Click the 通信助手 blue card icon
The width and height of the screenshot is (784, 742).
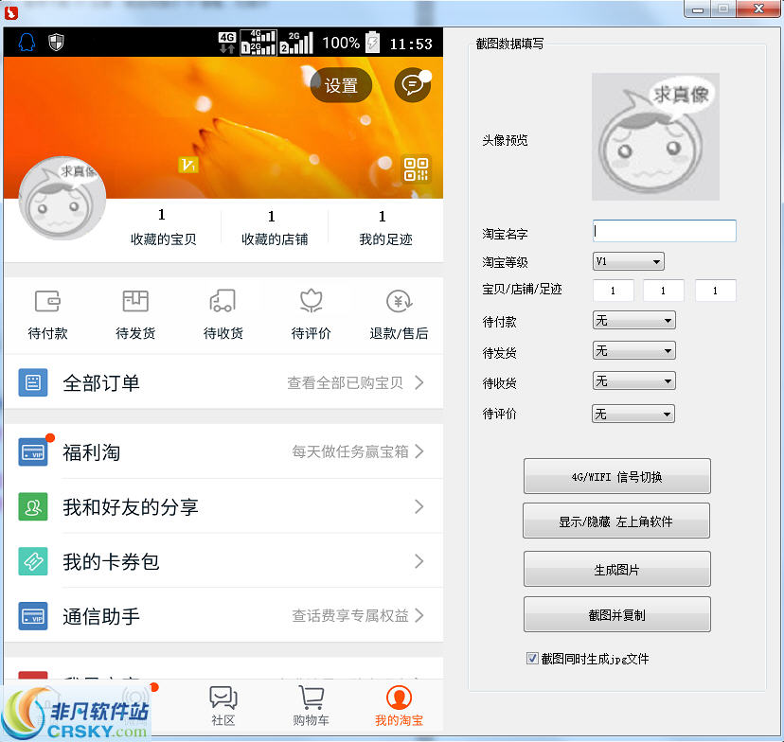[x=33, y=616]
